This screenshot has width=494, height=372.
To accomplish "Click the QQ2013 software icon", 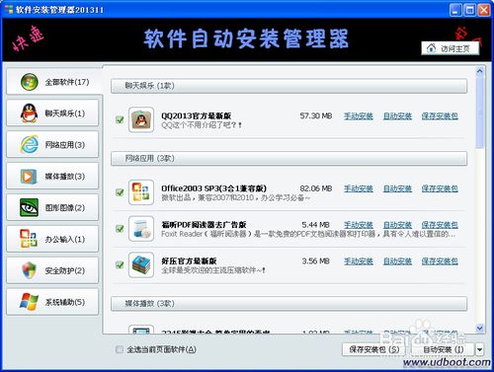I will point(141,119).
